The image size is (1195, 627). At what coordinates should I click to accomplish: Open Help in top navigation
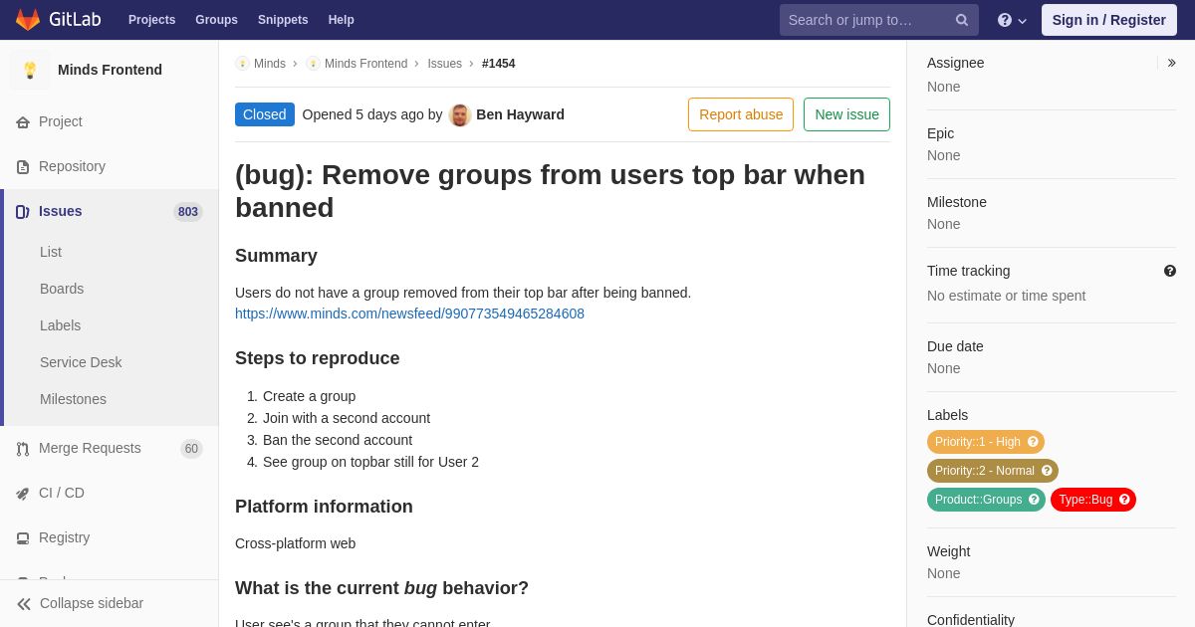[342, 20]
